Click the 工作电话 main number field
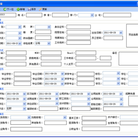 coord(86,58)
